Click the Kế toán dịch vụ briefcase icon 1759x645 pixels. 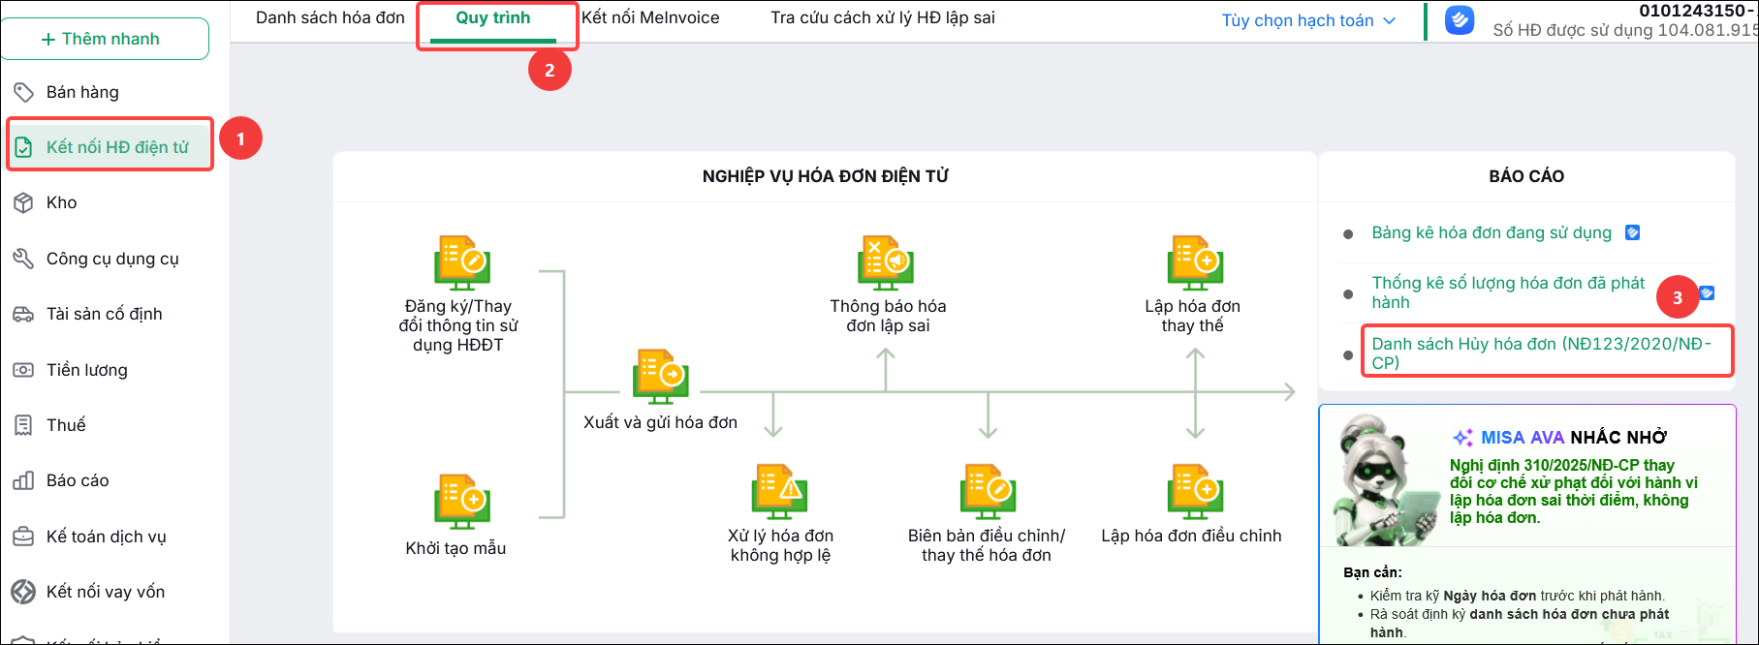(x=23, y=537)
